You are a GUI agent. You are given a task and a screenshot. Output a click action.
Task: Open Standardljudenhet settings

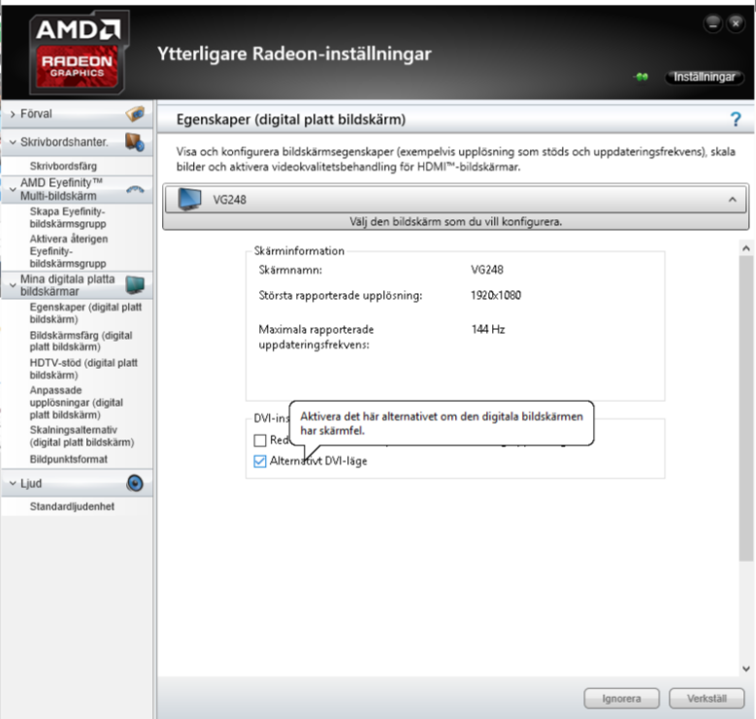[72, 507]
